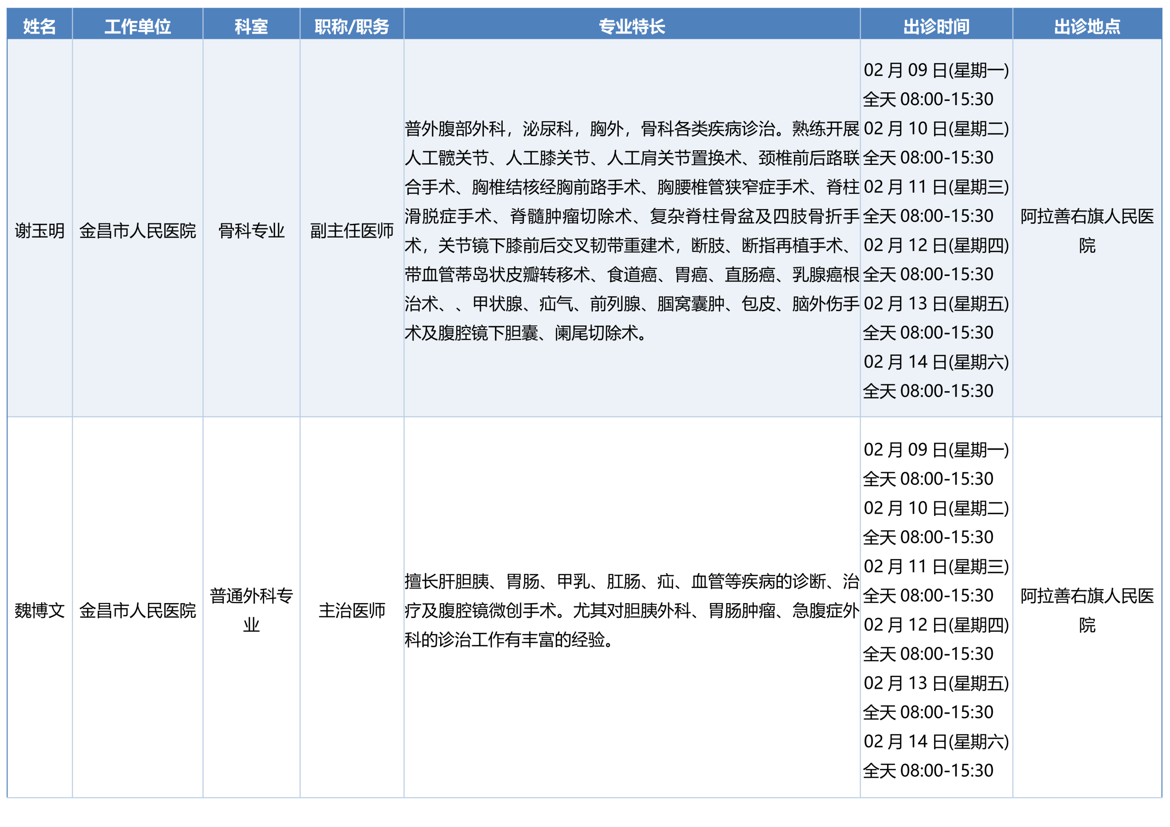Viewport: 1170px width, 827px height.
Task: Select the 主治医师 title cell
Action: pos(351,610)
